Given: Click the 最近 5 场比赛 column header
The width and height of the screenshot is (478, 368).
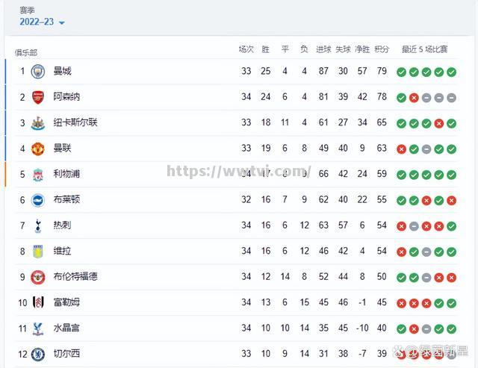Looking at the screenshot, I should tap(424, 49).
